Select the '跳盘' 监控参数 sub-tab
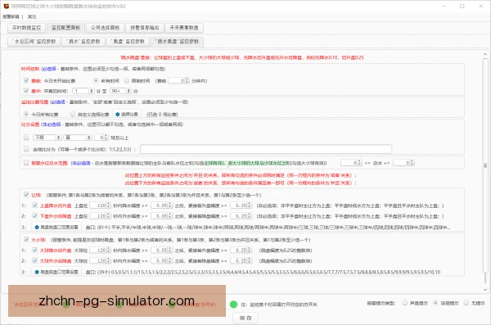The height and width of the screenshot is (325, 491). pyautogui.click(x=128, y=42)
